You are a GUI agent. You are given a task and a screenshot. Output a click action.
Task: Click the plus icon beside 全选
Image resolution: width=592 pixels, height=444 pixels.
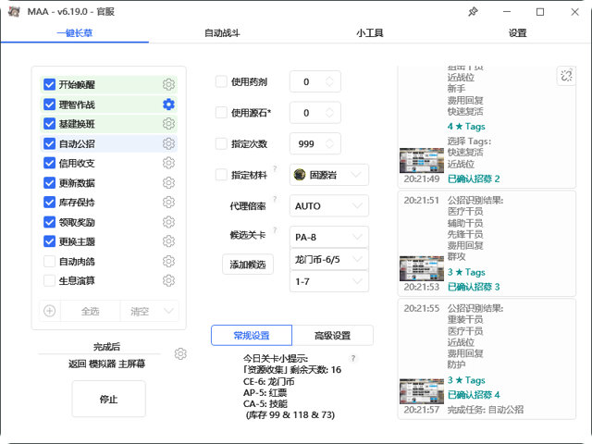[x=49, y=311]
